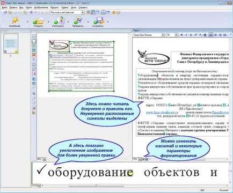This screenshot has width=233, height=193.
Task: Toggle italic formatting in Text panel
Action: coord(186,35)
